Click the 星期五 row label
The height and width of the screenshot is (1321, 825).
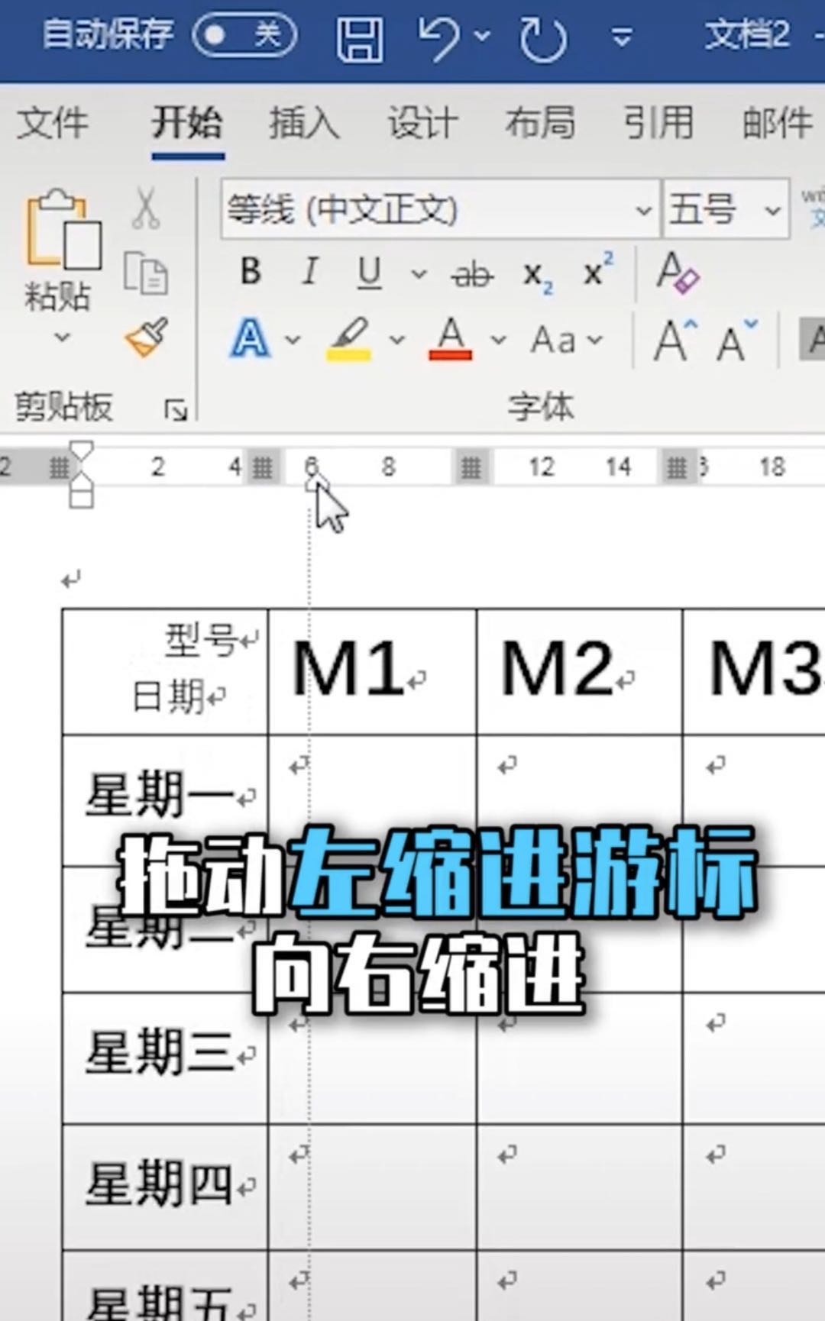pos(159,1302)
